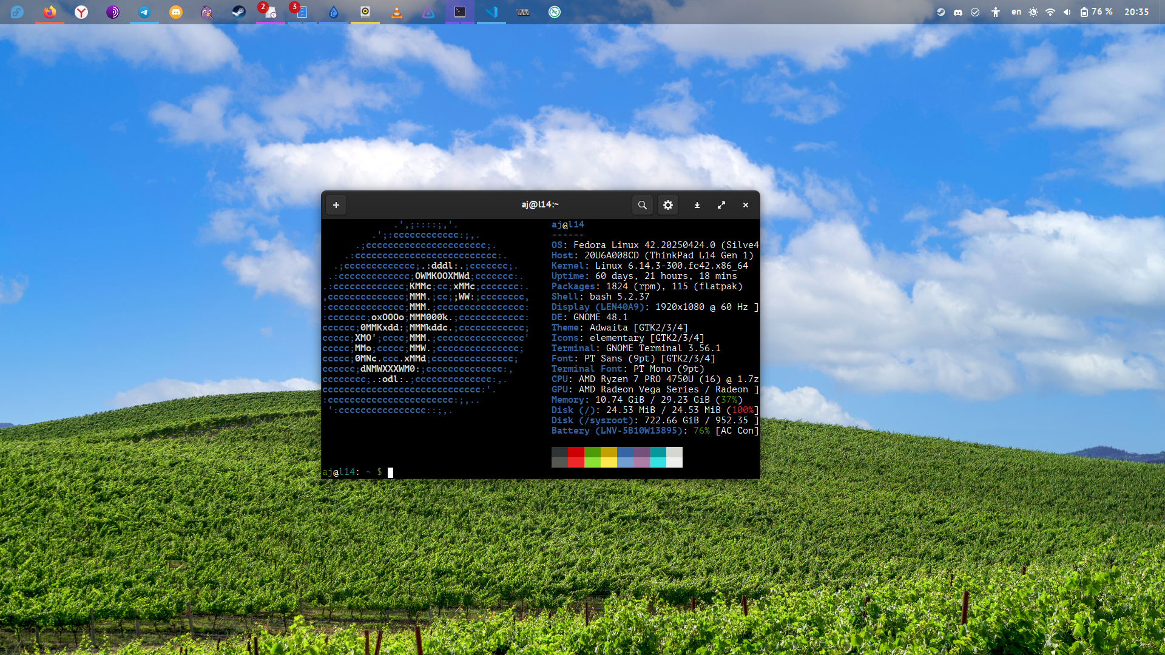The height and width of the screenshot is (655, 1165).
Task: Switch to the active terminal panel icon
Action: [460, 12]
